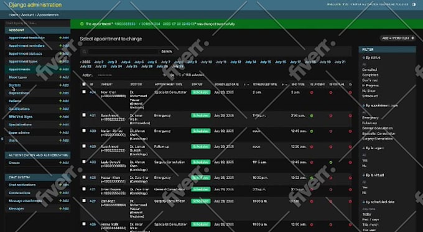Open Messages in the sidebar

coord(16,209)
